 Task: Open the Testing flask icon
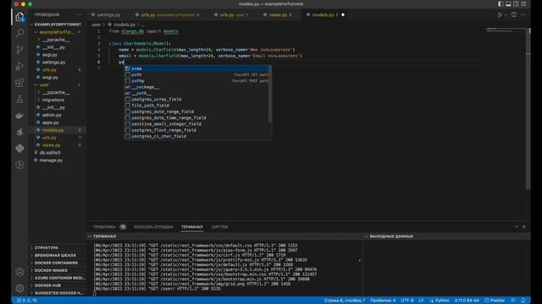pos(19,100)
